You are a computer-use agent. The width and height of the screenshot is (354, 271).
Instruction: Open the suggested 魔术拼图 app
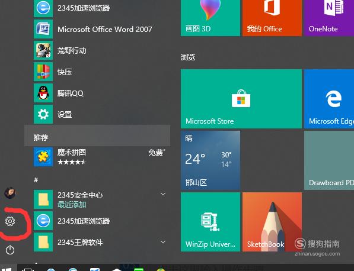point(97,157)
